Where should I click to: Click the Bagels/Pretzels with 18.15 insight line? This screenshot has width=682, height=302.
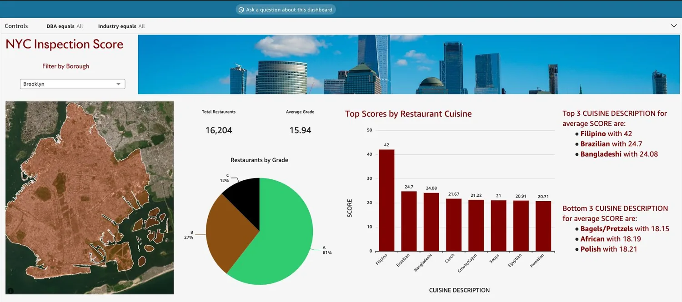pyautogui.click(x=625, y=229)
